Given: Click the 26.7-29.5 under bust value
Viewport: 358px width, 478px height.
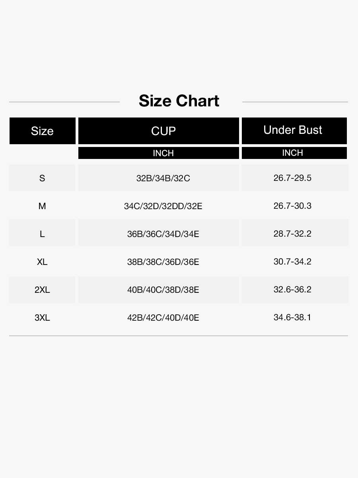Looking at the screenshot, I should click(292, 178).
